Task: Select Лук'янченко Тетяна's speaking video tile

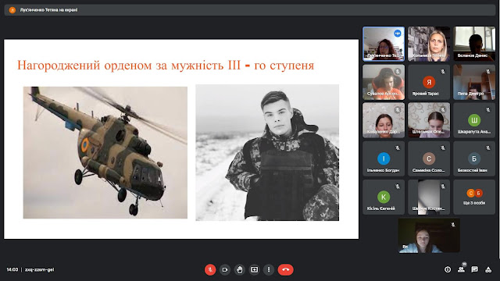Action: tap(384, 44)
